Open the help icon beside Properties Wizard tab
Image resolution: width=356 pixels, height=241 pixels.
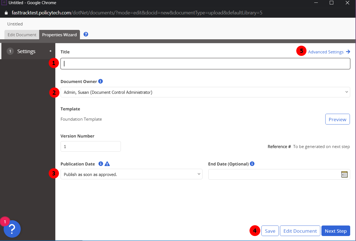pyautogui.click(x=86, y=34)
